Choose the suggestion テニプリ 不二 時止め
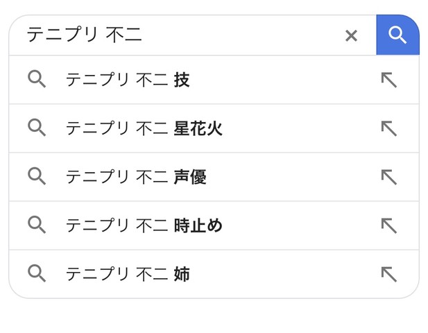Image resolution: width=428 pixels, height=333 pixels. [214, 225]
